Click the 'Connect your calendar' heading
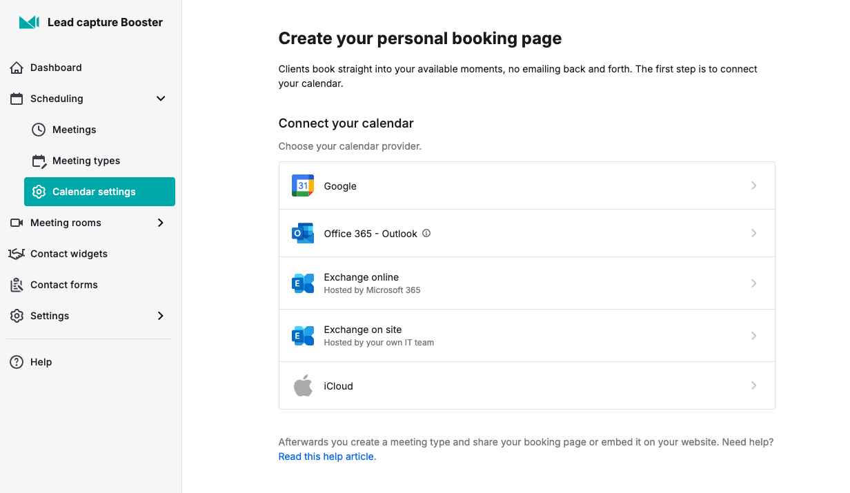The height and width of the screenshot is (493, 850). 346,123
